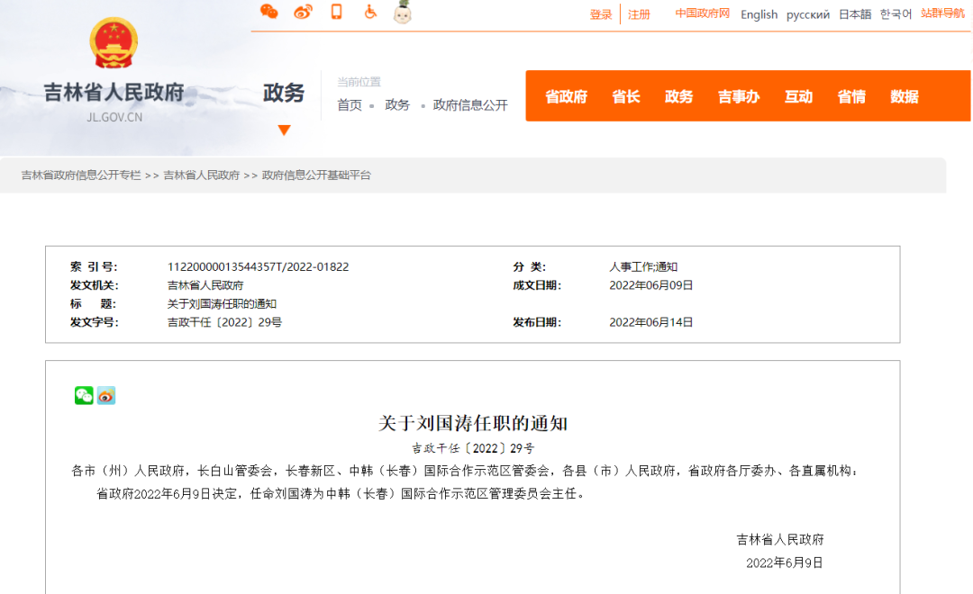973x594 pixels.
Task: Share the article via the blue Weibo icon
Action: 106,394
